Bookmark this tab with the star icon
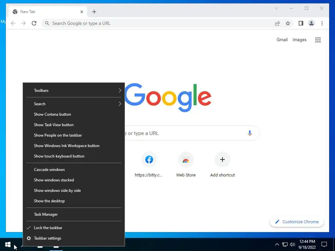Screen dimensions: 335x251 point(288,23)
